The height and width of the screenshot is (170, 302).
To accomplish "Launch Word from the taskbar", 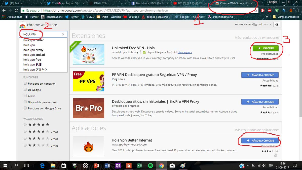I will tap(107, 165).
